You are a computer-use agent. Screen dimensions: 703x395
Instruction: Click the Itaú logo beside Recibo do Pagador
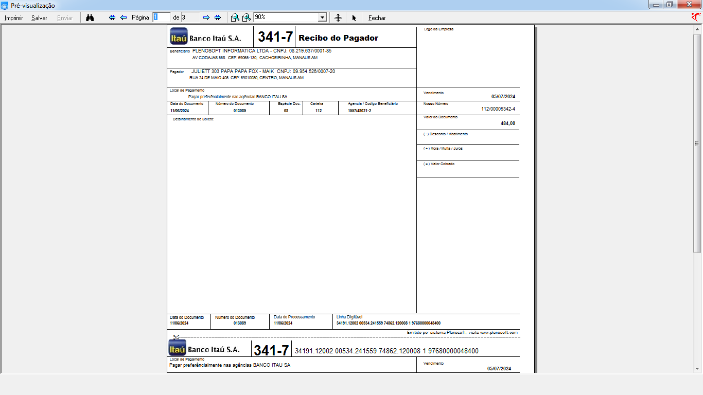pyautogui.click(x=179, y=37)
